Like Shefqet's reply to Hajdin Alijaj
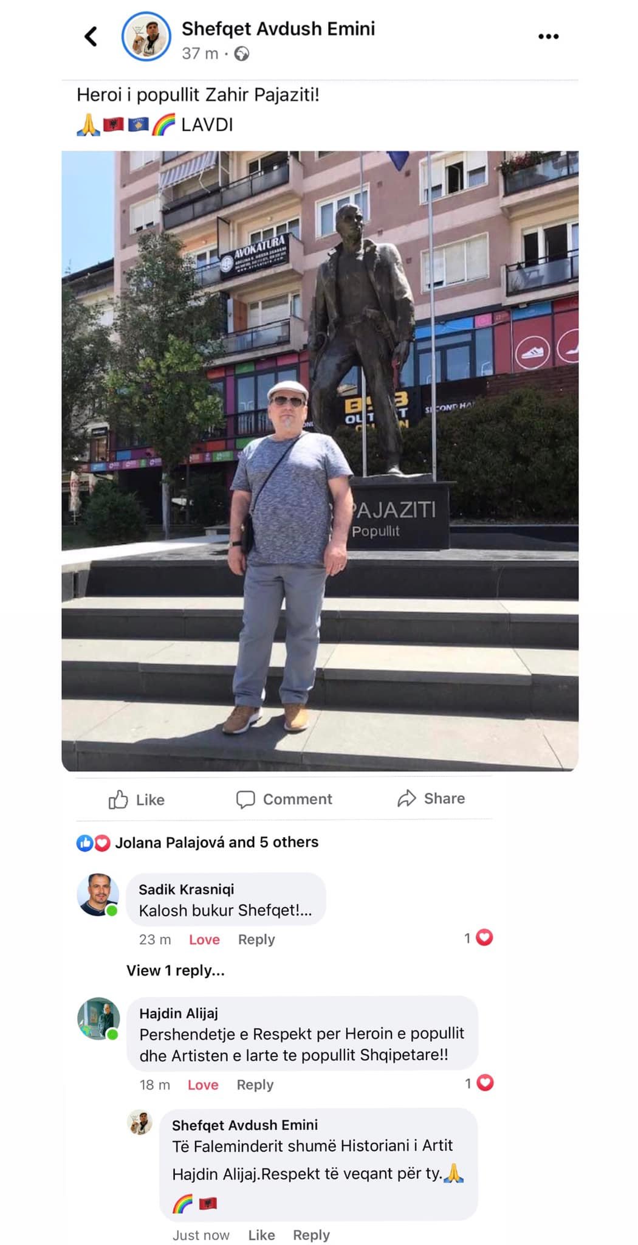This screenshot has height=1245, width=638. 261,1235
